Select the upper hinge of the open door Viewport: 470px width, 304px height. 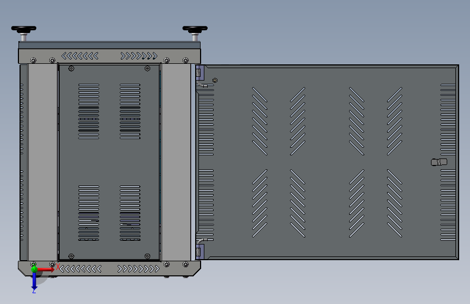[x=199, y=73]
